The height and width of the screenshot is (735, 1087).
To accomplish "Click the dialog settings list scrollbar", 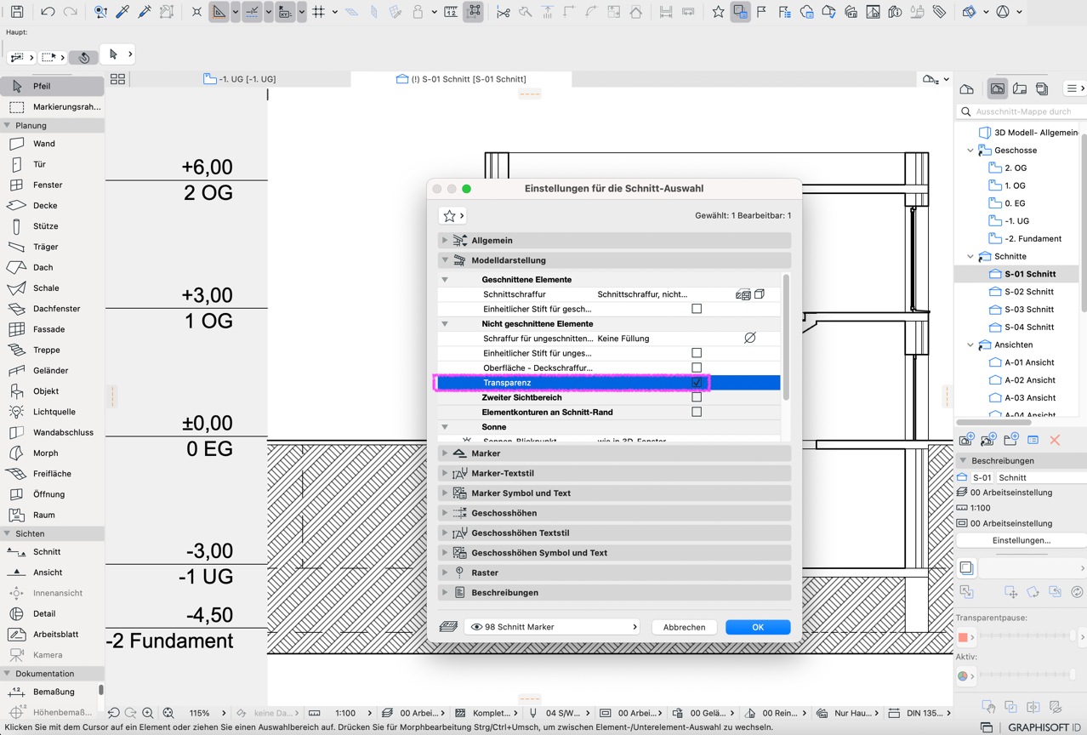I will pyautogui.click(x=787, y=337).
